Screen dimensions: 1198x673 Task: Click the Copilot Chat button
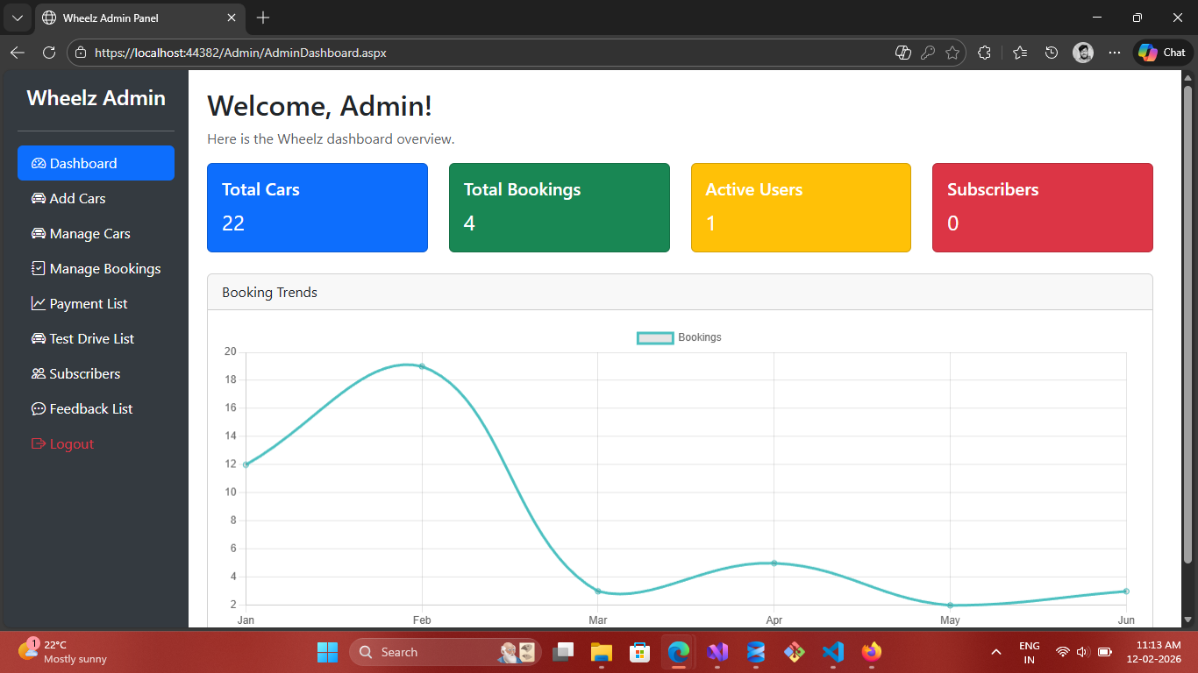click(x=1163, y=53)
